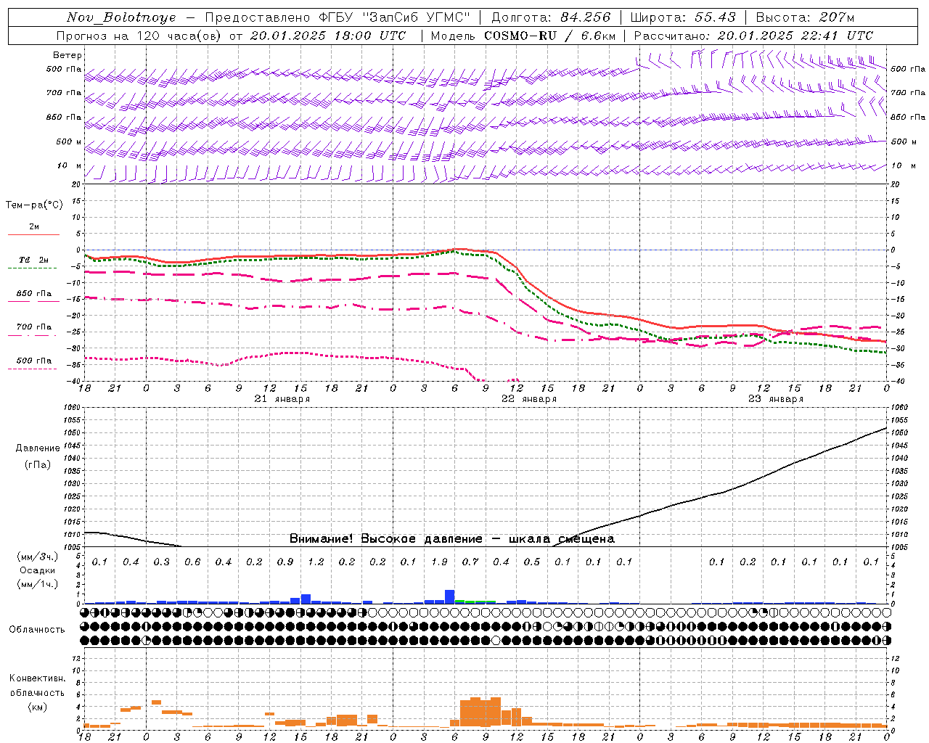Click the Тем-ра(°C) axis title
Image resolution: width=929 pixels, height=743 pixels.
tap(34, 205)
